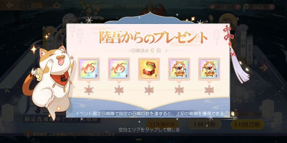Tap the 170-summon cat furniture reward

pyautogui.click(x=179, y=69)
